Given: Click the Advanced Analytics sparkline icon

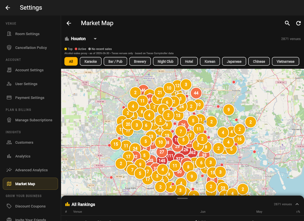Looking at the screenshot, I should pyautogui.click(x=9, y=170).
